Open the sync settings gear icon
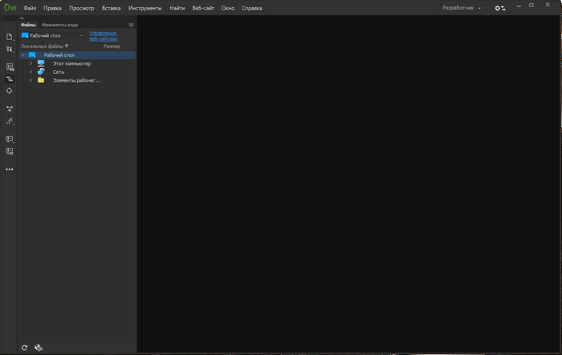Viewport: 562px width, 355px height. [x=500, y=7]
